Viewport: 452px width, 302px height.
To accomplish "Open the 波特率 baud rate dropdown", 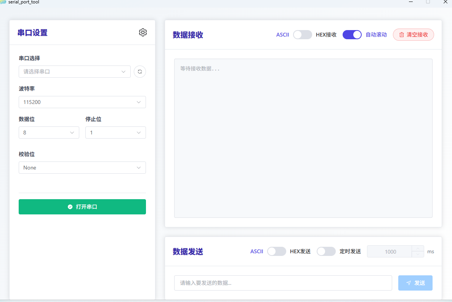I will click(x=82, y=102).
